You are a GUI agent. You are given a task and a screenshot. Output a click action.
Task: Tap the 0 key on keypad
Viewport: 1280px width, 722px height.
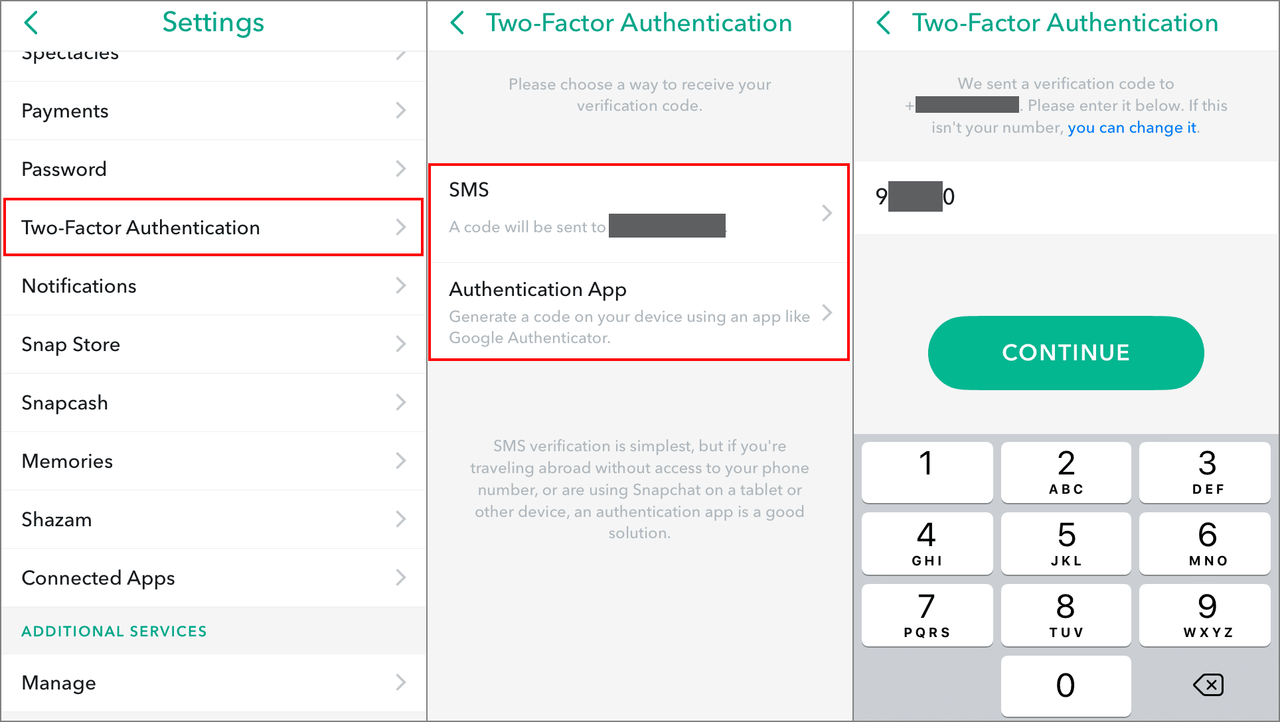point(1066,686)
